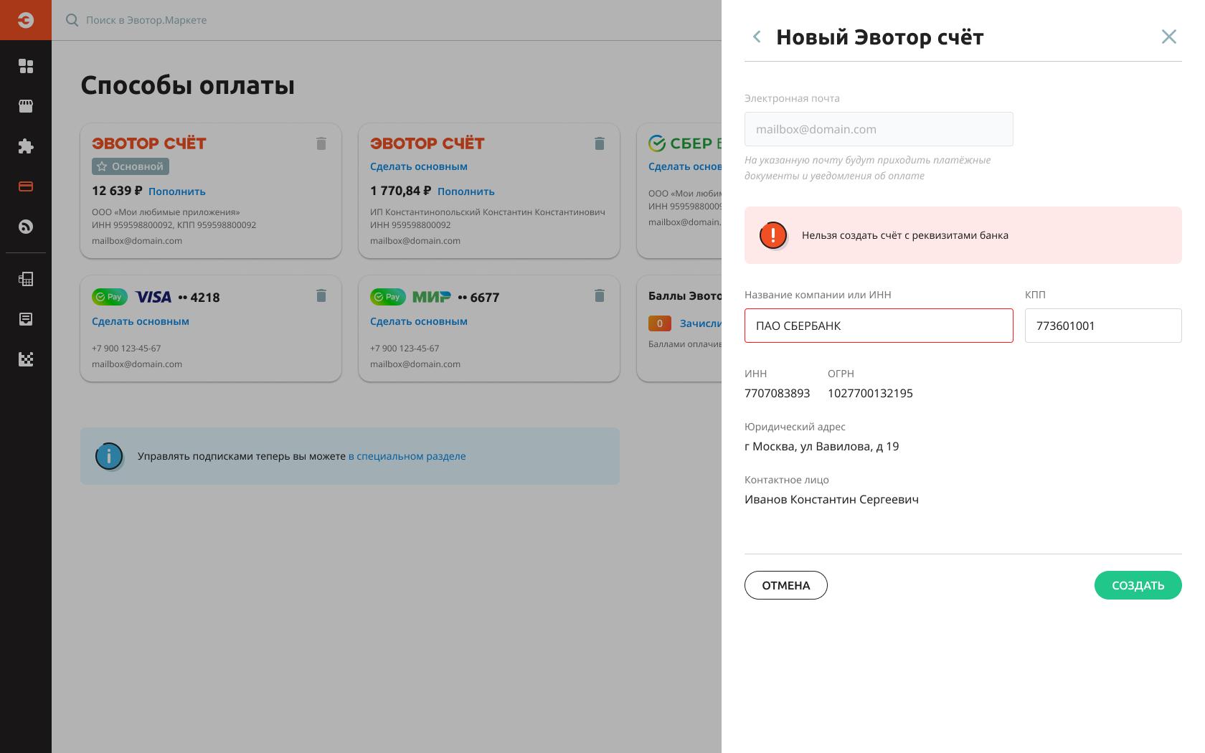Delete the VISA 4218 card
The image size is (1205, 753).
(321, 295)
